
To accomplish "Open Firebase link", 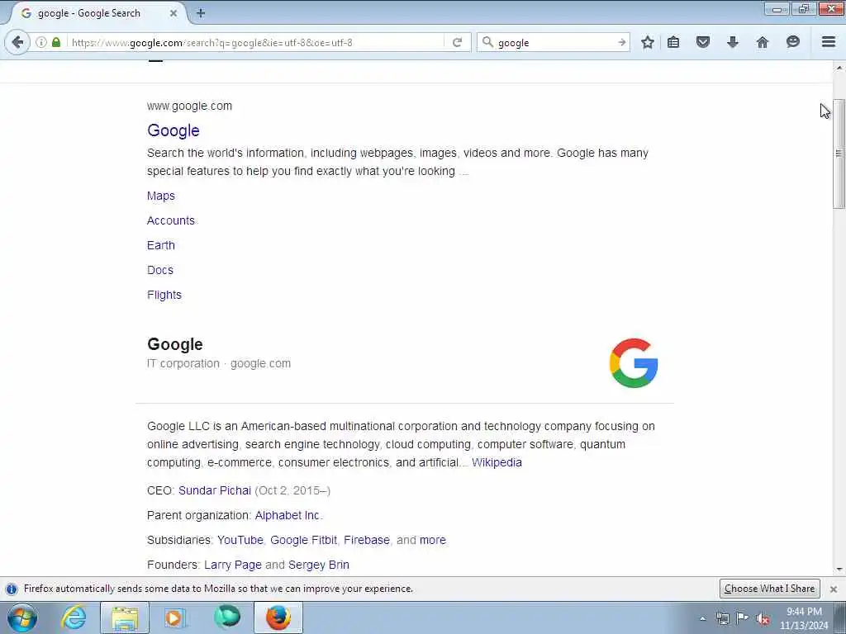I will click(x=367, y=540).
